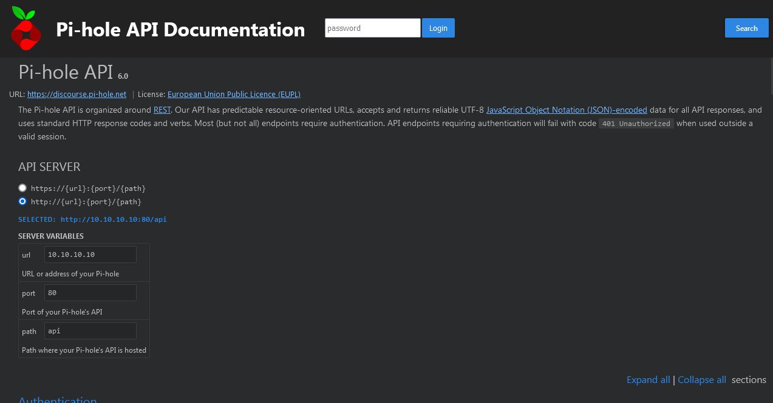The image size is (773, 403).
Task: Click the selected server URL text
Action: click(x=113, y=219)
